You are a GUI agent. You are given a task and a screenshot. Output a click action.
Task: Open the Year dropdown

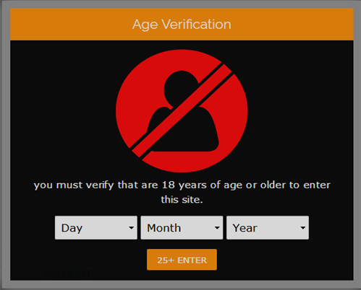[268, 227]
